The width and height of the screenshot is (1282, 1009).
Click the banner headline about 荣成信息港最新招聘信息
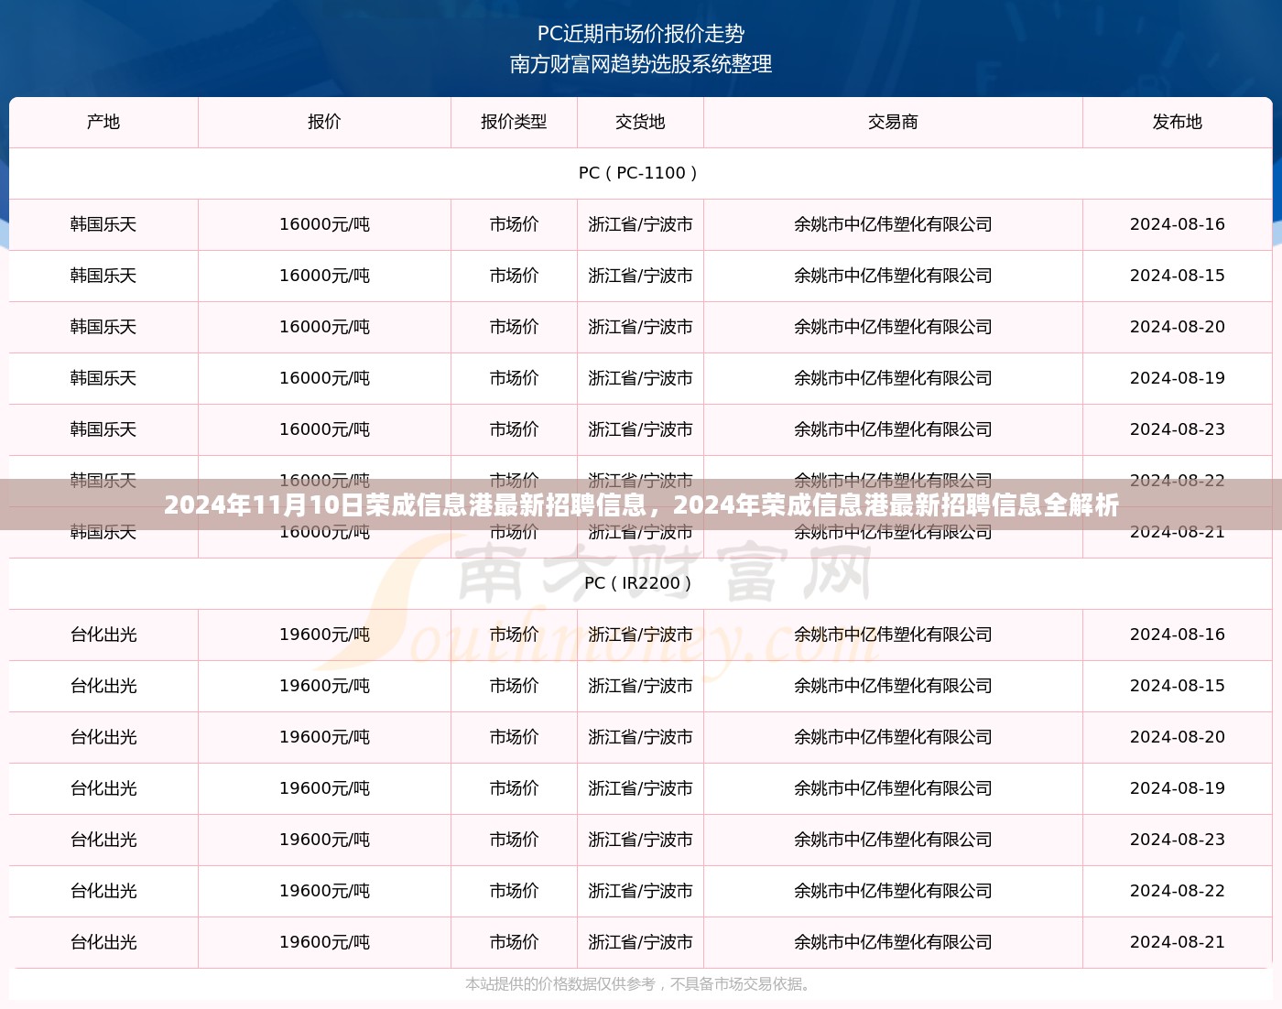point(641,504)
